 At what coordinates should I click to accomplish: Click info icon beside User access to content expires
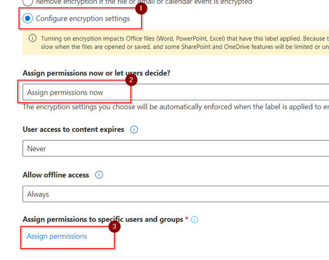coord(134,130)
